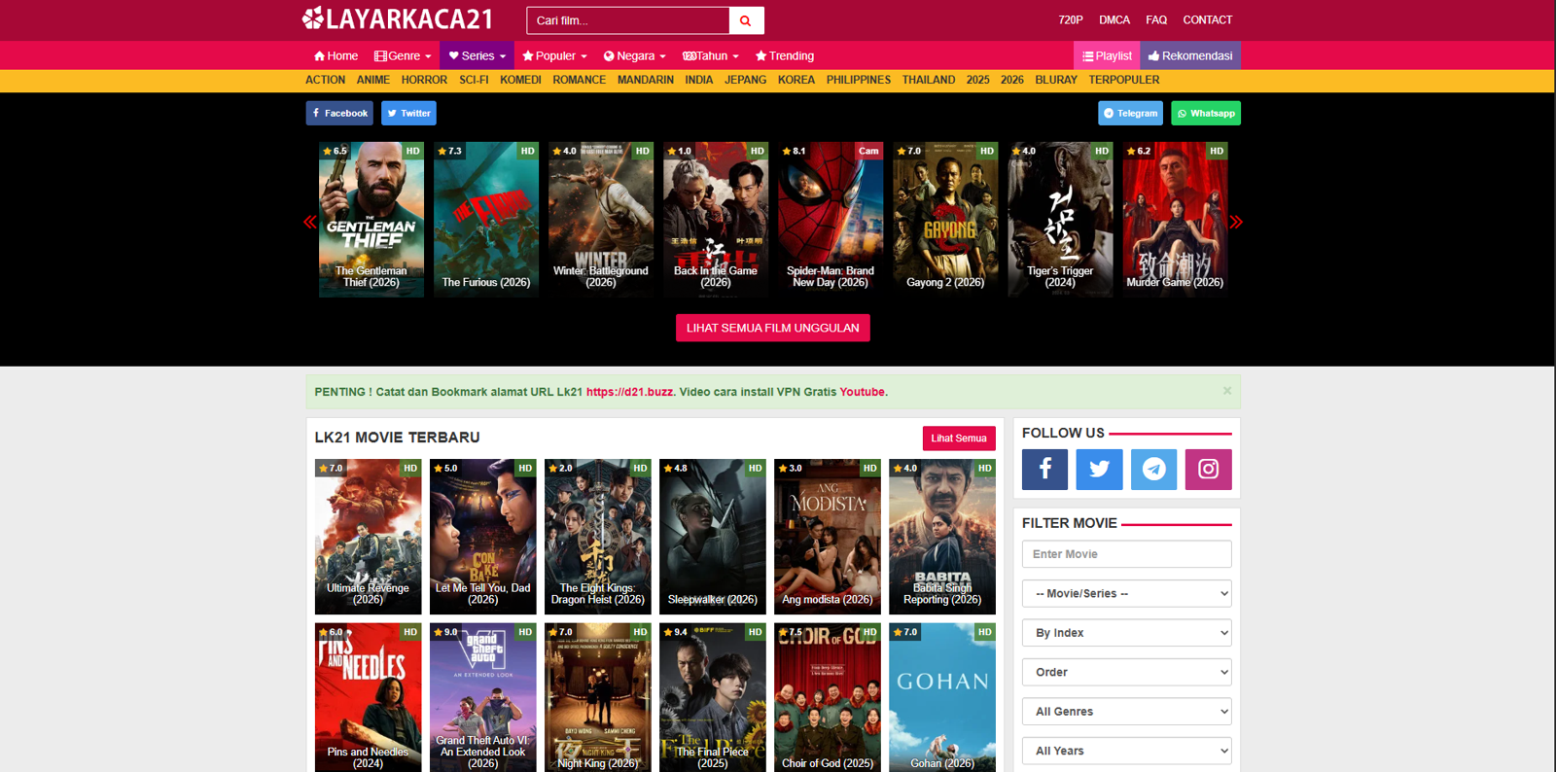Open the Telegram follow icon in sidebar

1154,470
